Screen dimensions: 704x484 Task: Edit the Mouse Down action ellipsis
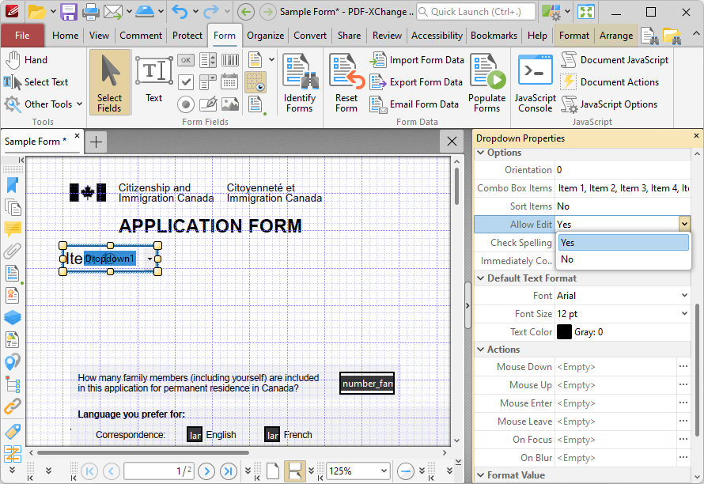pyautogui.click(x=683, y=367)
